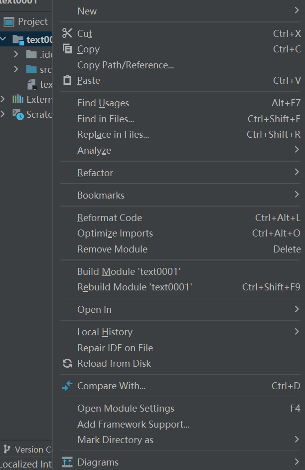
Task: Click the Paste clipboard icon
Action: coord(67,80)
